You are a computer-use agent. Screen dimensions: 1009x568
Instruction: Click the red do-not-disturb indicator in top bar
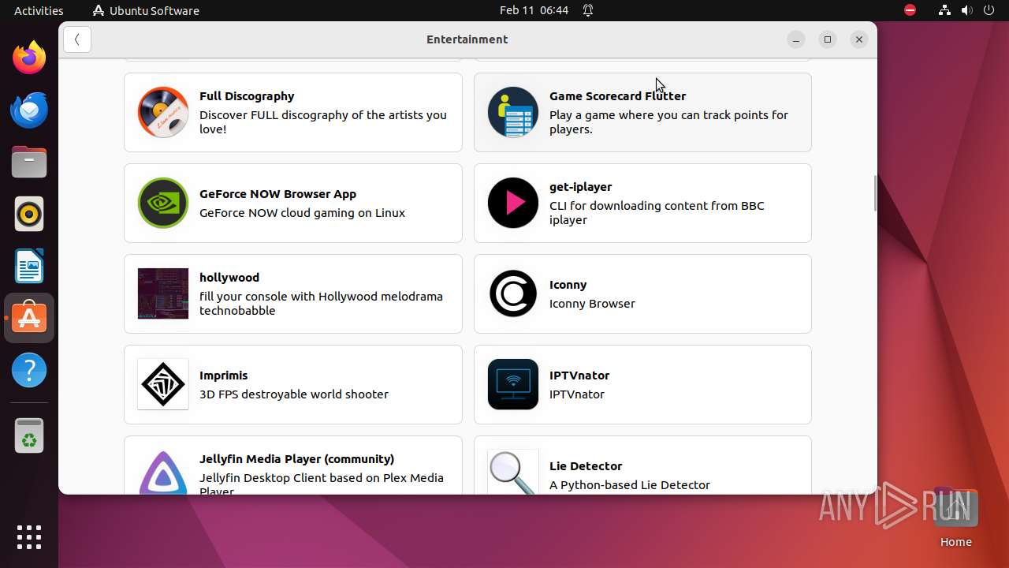coord(910,10)
